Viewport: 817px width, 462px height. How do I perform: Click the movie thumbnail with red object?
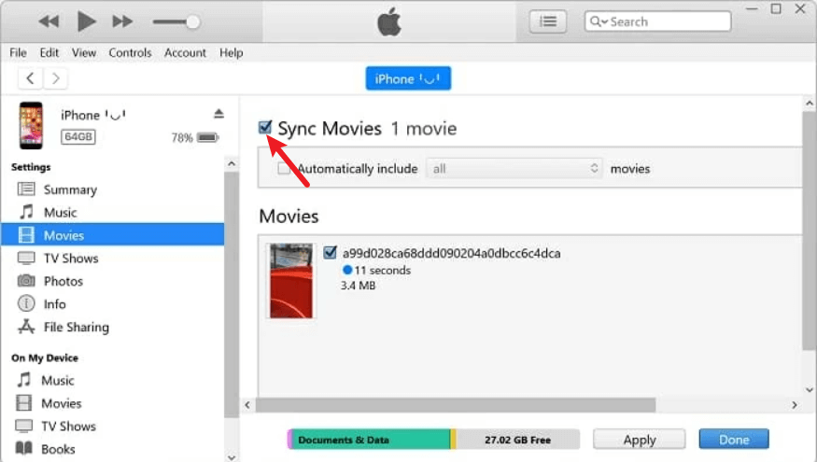(x=291, y=281)
